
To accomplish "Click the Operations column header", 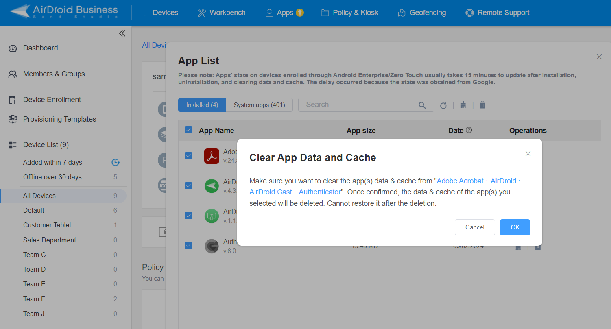I will (528, 131).
